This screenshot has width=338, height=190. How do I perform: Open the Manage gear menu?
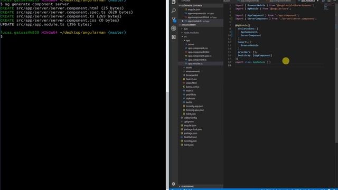coord(174,184)
